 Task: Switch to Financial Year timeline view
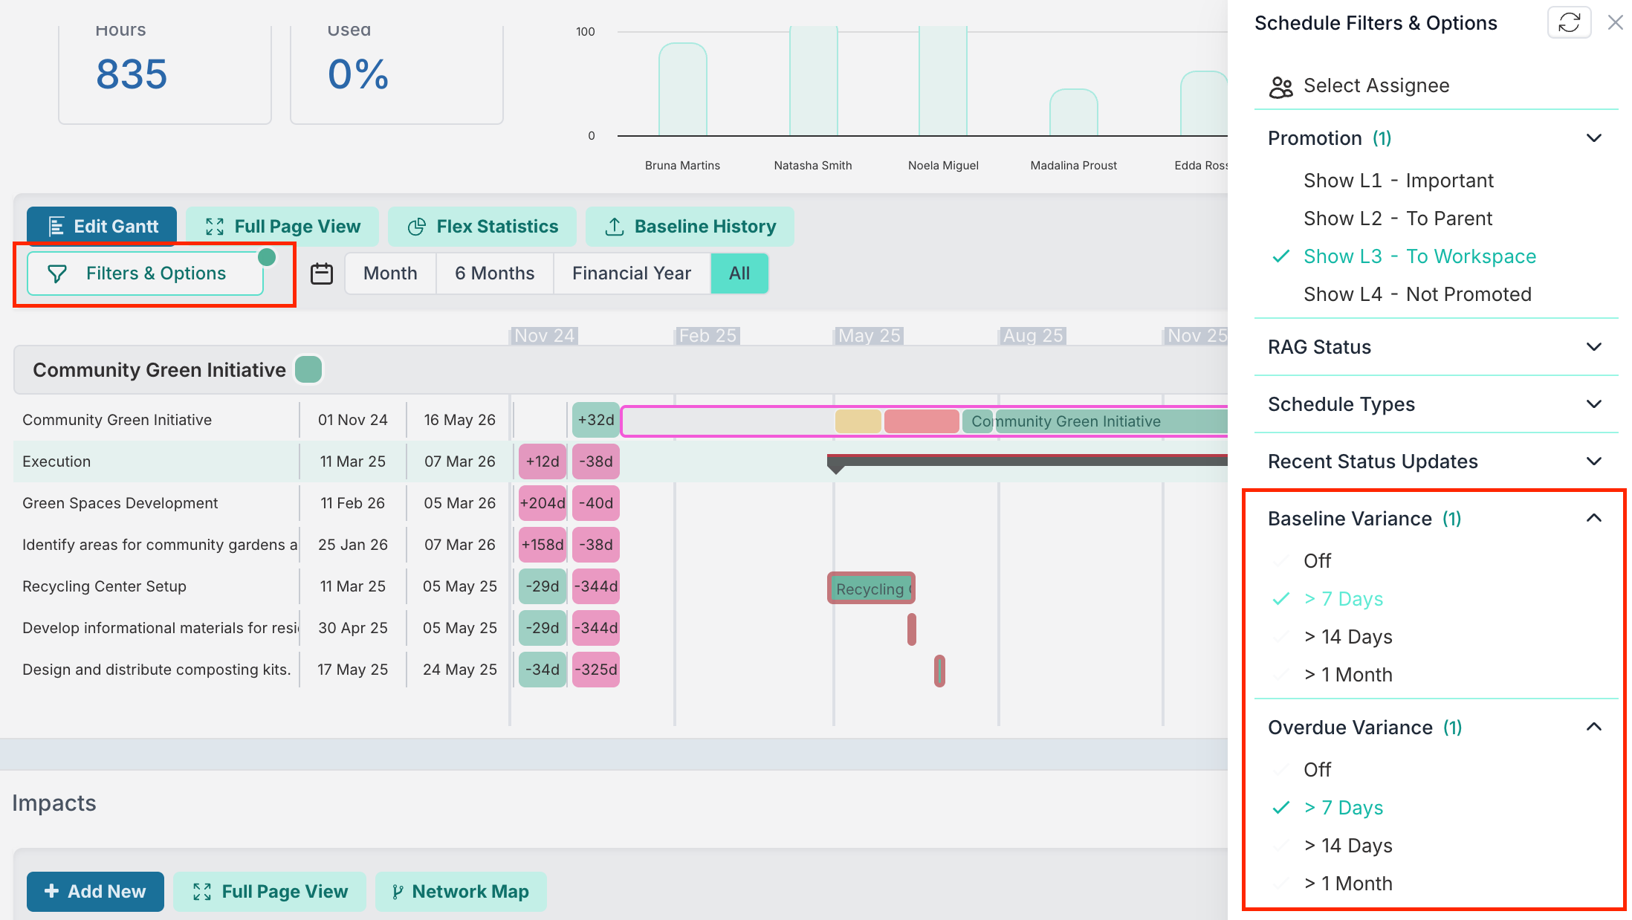[x=631, y=273]
